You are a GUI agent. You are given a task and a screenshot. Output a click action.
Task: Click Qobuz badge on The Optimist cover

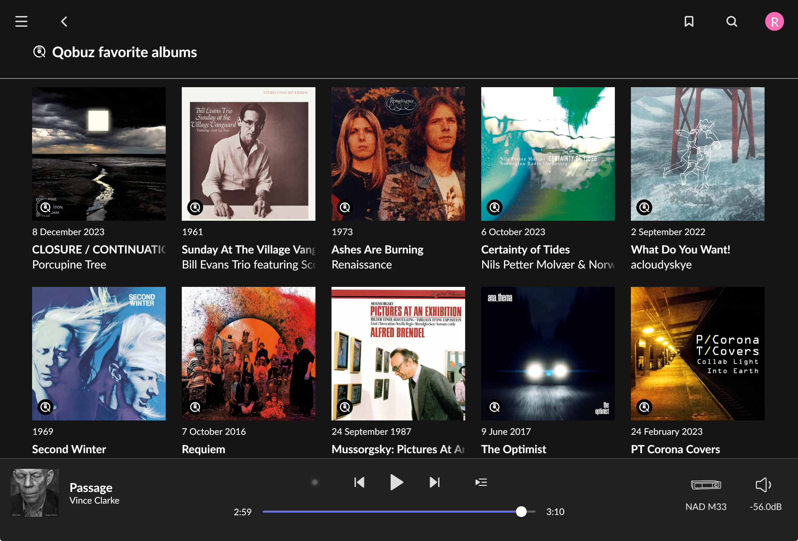point(495,407)
